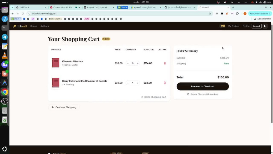Image resolution: width=273 pixels, height=154 pixels.
Task: Proceed to Checkout
Action: coord(203,86)
